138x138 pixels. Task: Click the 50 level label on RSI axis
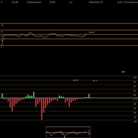click(2, 36)
